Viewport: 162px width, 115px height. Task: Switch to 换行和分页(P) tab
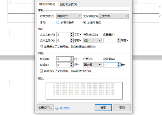pos(68,4)
